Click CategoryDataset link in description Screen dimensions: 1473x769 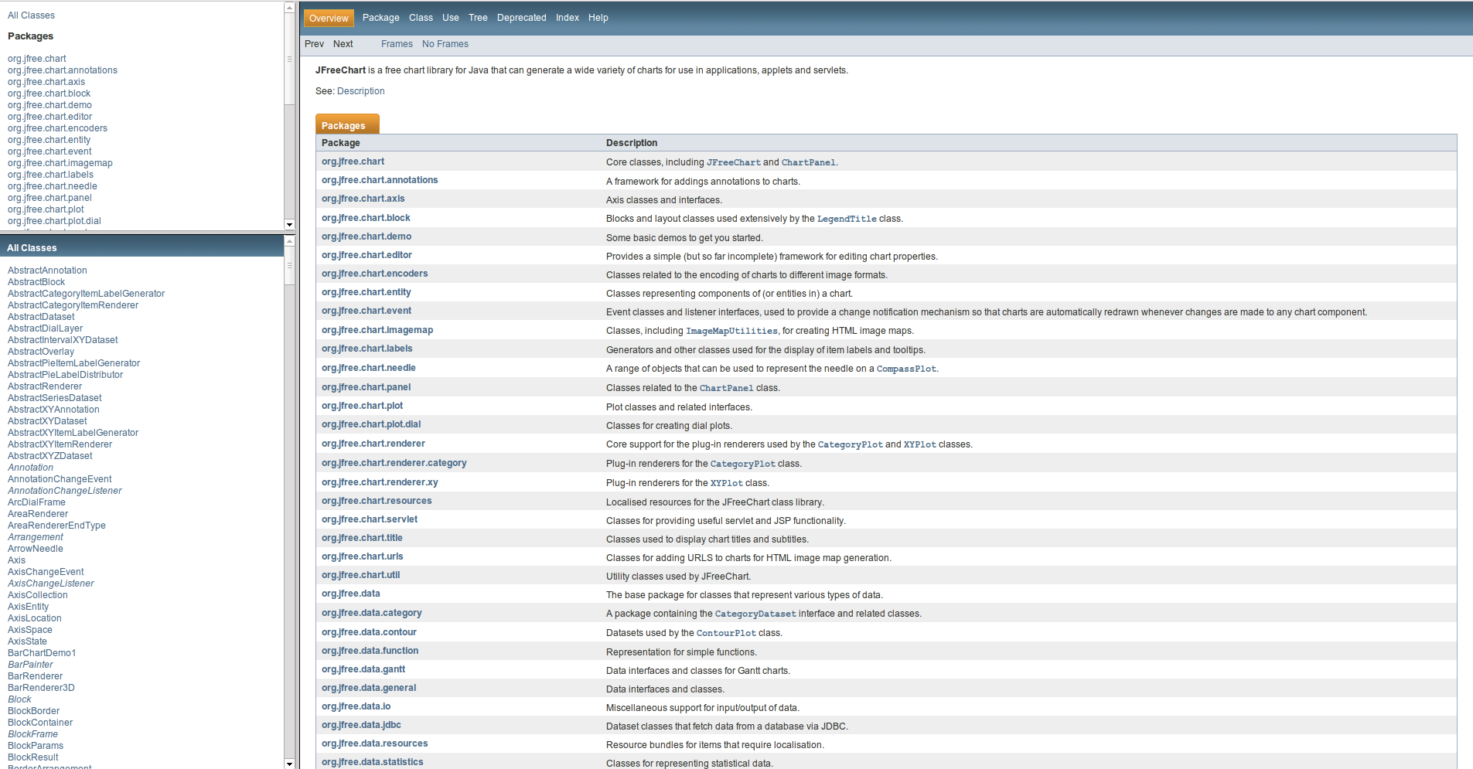coord(755,614)
